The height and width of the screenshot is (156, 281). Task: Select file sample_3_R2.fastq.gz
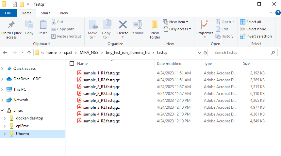101,107
